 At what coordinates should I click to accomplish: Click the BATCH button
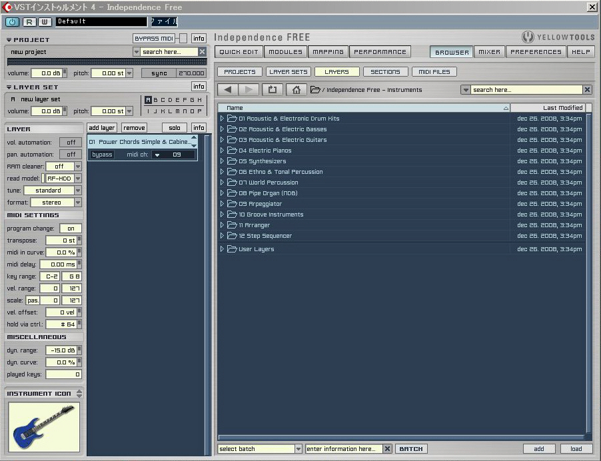(411, 449)
